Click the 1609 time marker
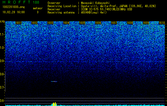Screen dimensions: 167x106 pos(146,23)
